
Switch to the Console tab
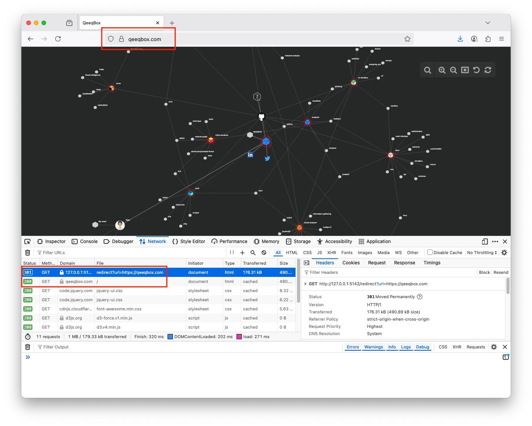pyautogui.click(x=85, y=242)
